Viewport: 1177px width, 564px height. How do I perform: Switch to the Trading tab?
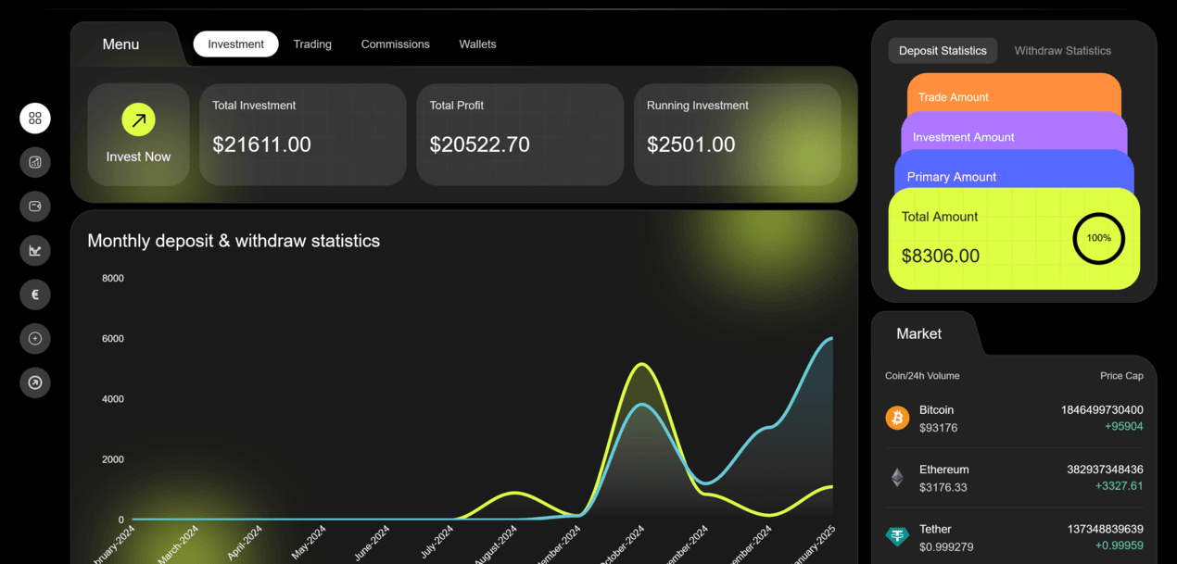pyautogui.click(x=312, y=44)
